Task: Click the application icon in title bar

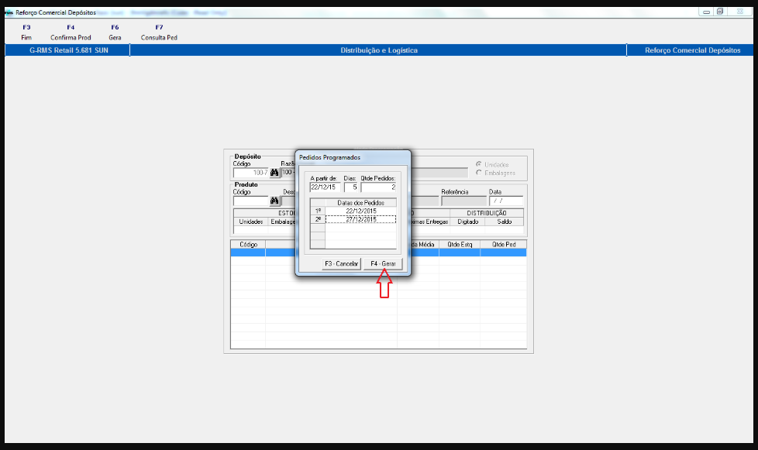Action: click(x=9, y=12)
